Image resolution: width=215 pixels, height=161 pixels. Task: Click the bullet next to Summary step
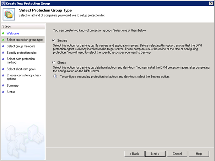coord(3,85)
